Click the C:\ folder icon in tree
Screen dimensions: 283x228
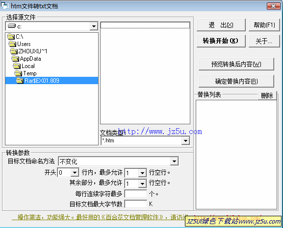coord(11,37)
